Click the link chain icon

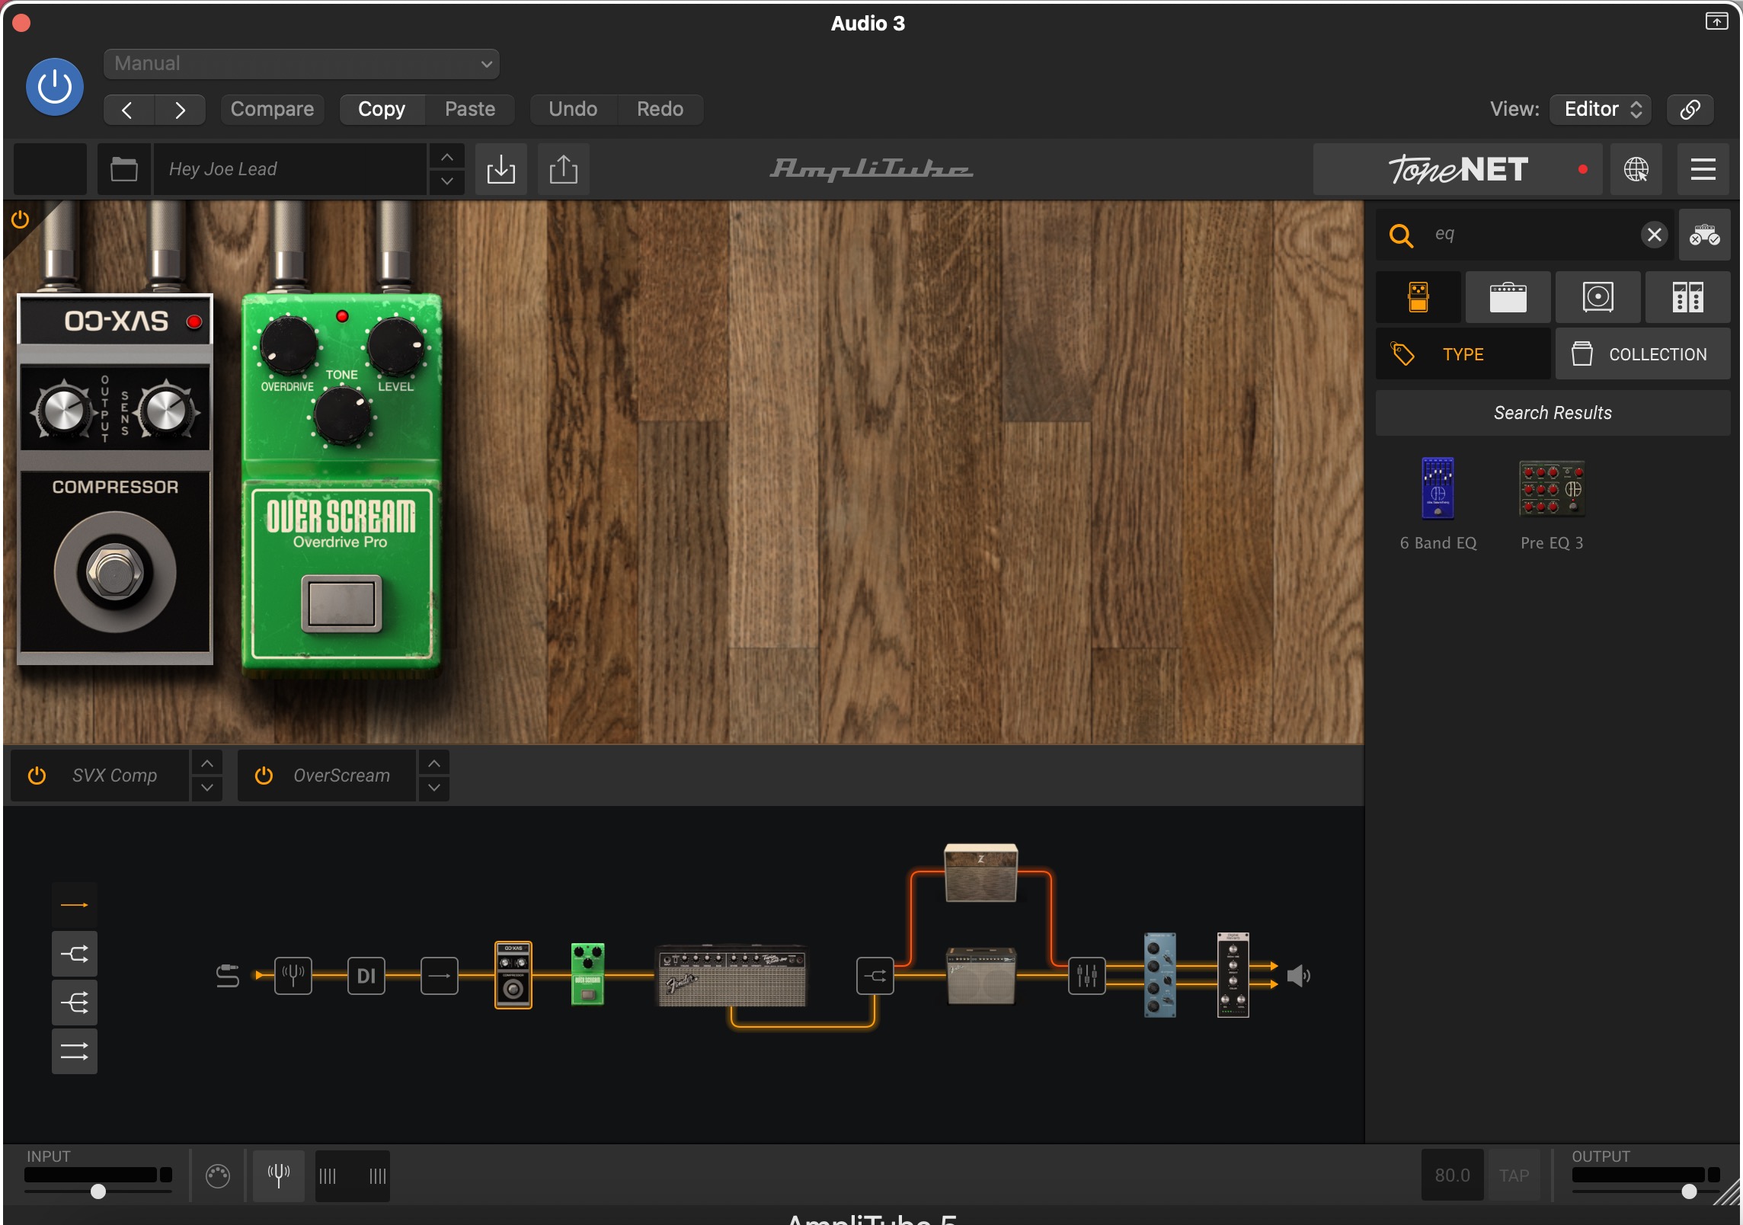tap(1690, 110)
